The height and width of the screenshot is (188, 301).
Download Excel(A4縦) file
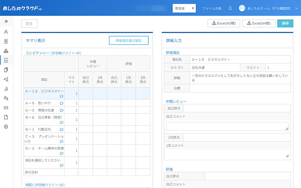point(258,23)
